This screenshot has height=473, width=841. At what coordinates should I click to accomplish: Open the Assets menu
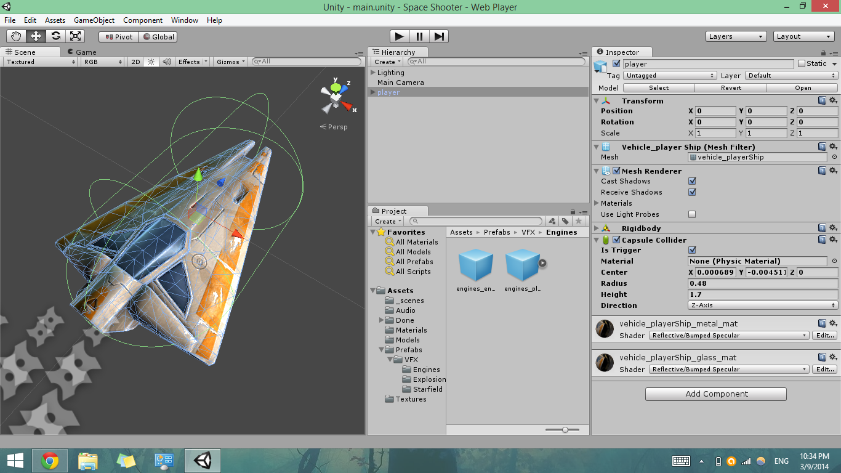tap(55, 20)
